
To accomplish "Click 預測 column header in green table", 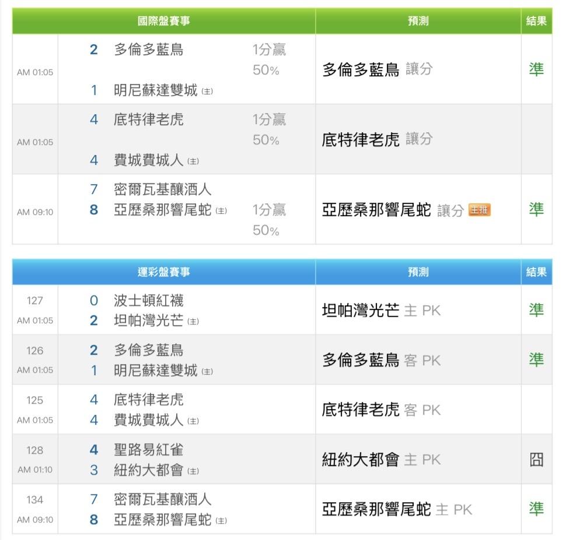I will coord(418,21).
